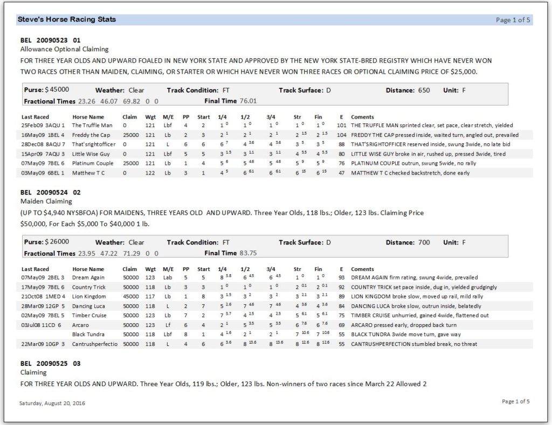Click the Distance value '700'

[424, 242]
